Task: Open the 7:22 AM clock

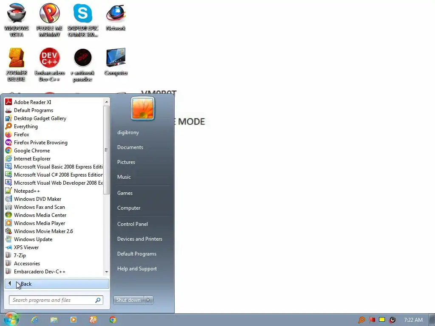Action: point(413,320)
